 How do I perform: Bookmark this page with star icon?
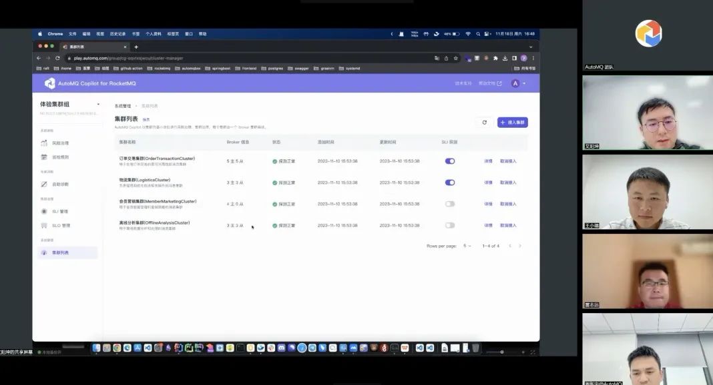(455, 58)
